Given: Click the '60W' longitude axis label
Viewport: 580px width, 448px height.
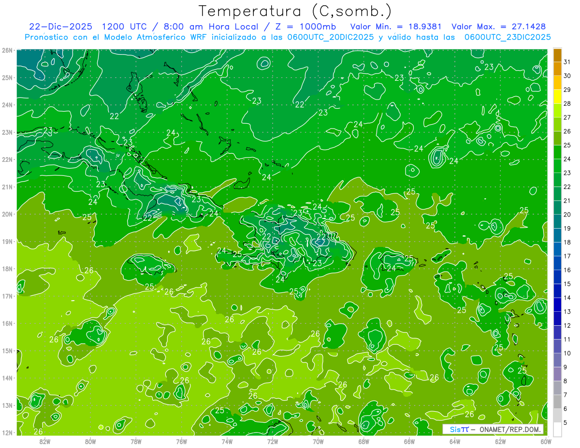Looking at the screenshot, I should (x=546, y=441).
